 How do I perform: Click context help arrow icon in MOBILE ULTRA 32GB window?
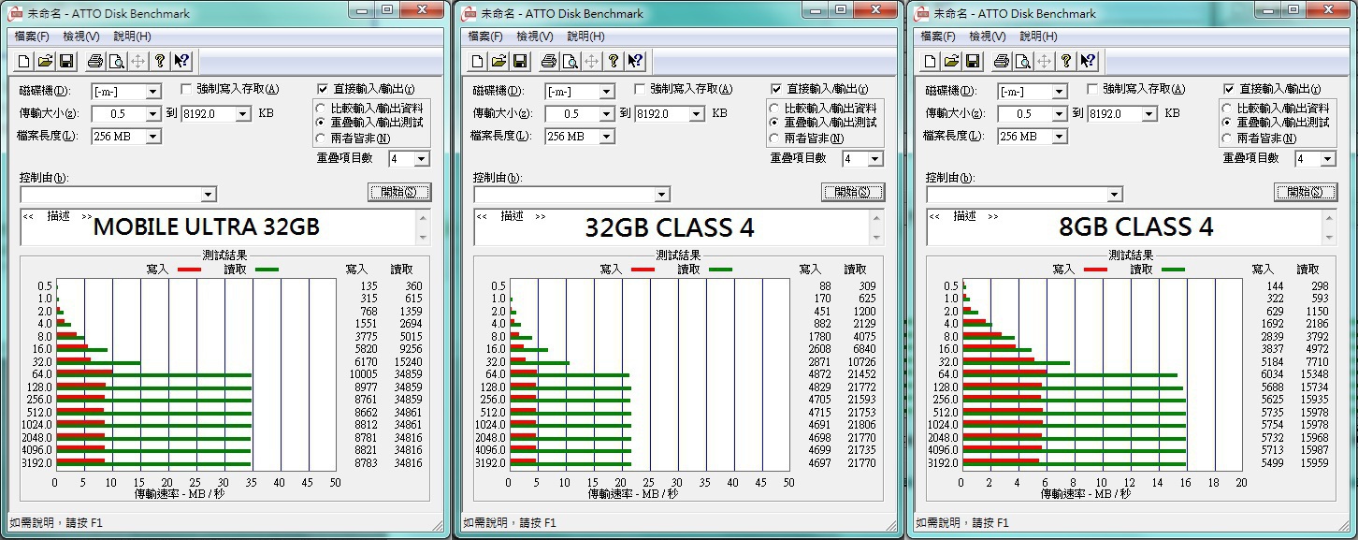pos(181,62)
